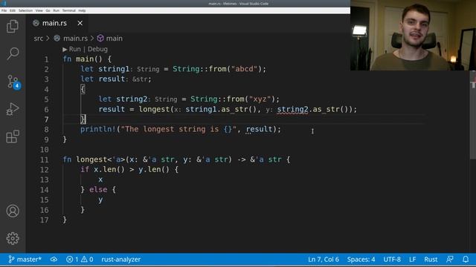Viewport: 476px width, 267px height.
Task: Click LF end-of-line selector
Action: point(412,260)
